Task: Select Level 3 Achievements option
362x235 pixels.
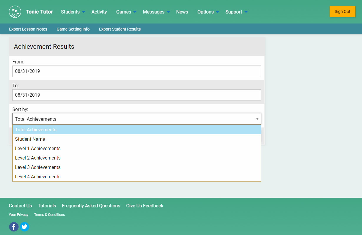Action: pos(38,167)
